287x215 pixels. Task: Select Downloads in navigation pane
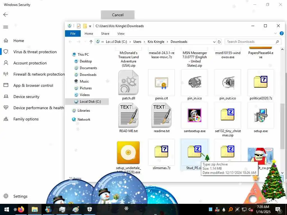click(88, 74)
